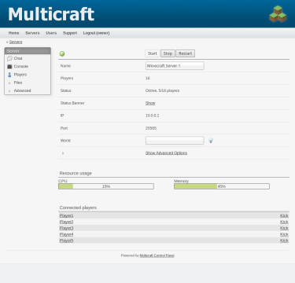This screenshot has width=295, height=283.
Task: Kick Player4 from the server
Action: coord(284,234)
